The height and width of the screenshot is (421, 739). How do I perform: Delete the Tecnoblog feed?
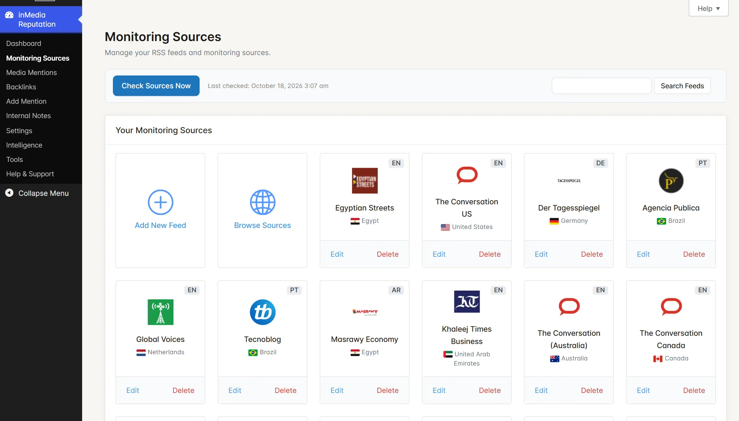tap(285, 391)
